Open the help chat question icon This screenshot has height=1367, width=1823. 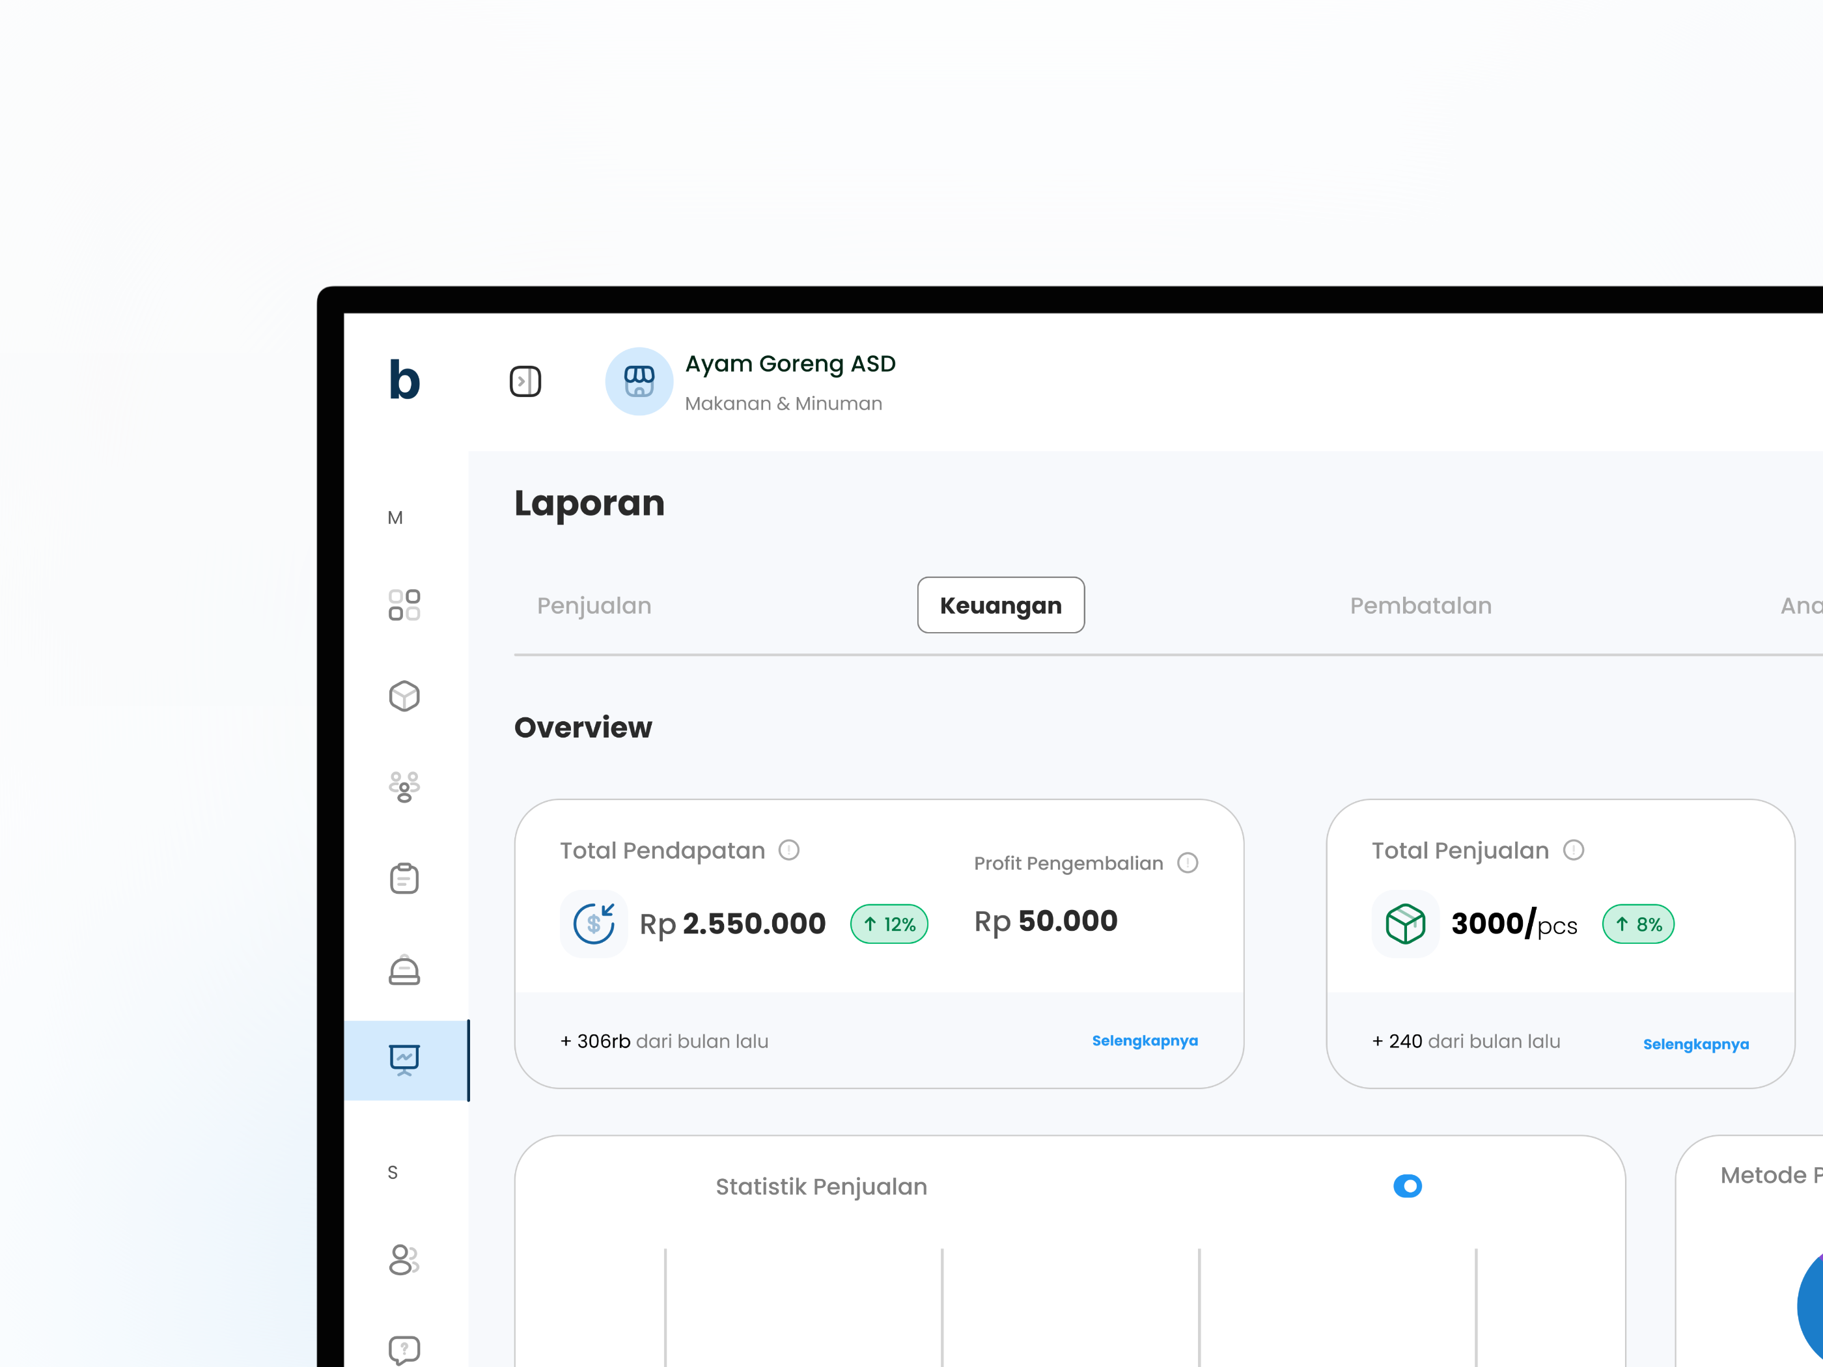pos(404,1349)
